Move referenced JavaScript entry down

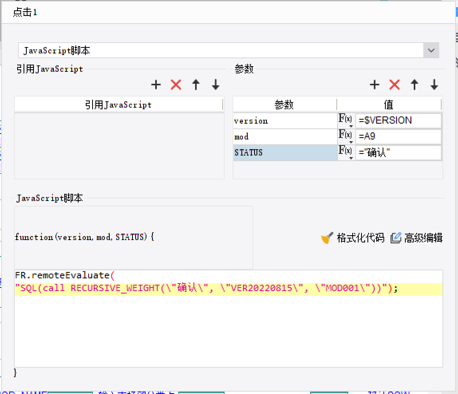pyautogui.click(x=215, y=85)
